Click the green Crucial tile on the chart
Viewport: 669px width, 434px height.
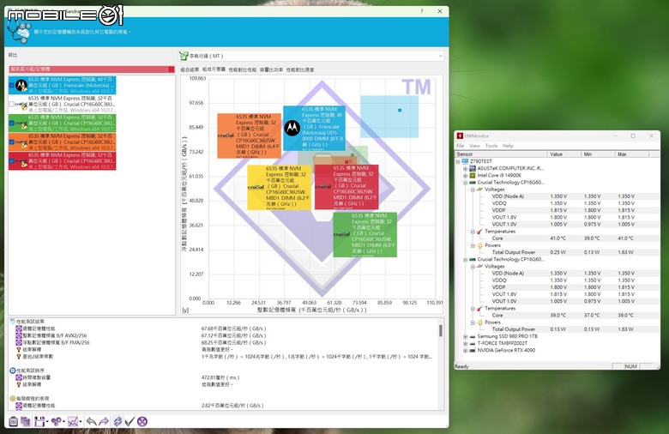[x=365, y=235]
